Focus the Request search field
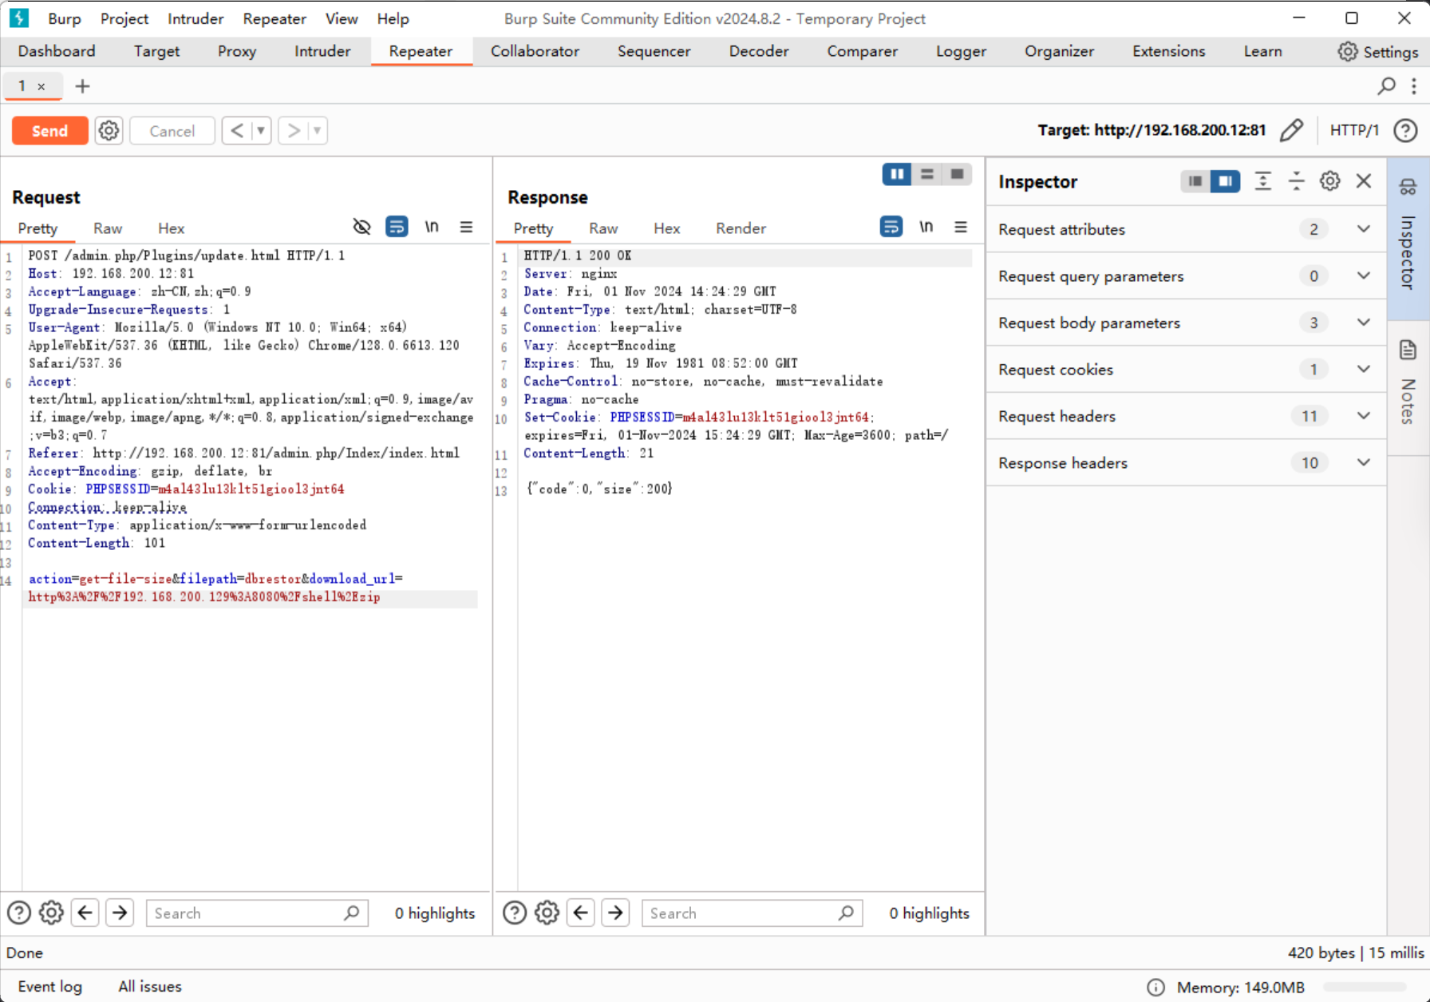Image resolution: width=1430 pixels, height=1002 pixels. pos(257,913)
